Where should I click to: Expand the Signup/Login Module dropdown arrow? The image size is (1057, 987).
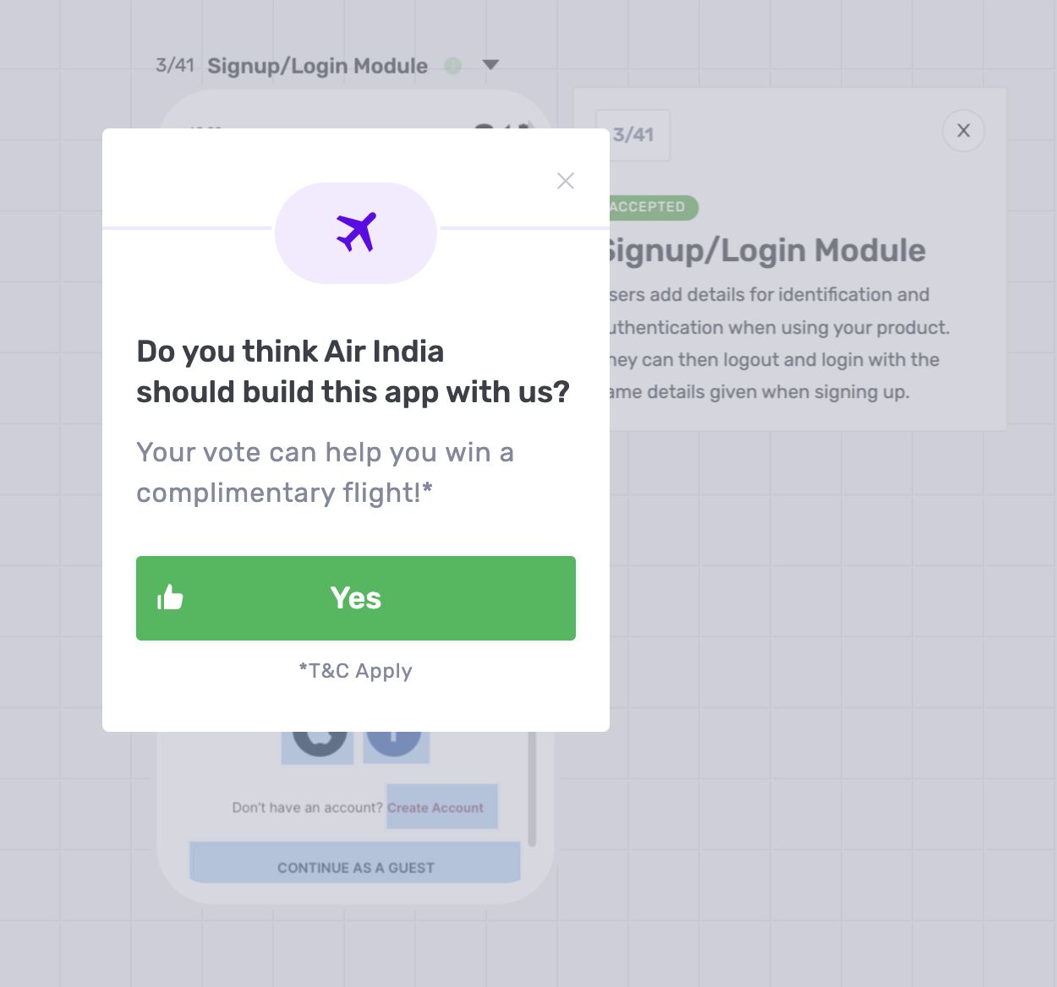coord(490,65)
